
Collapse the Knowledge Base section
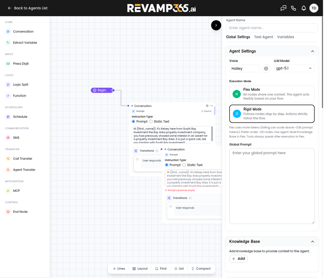pyautogui.click(x=312, y=242)
